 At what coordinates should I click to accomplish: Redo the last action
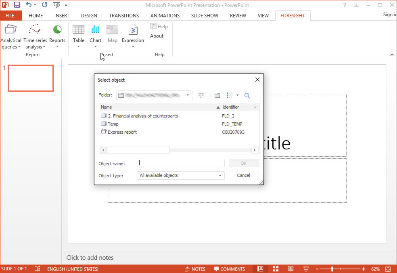44,5
